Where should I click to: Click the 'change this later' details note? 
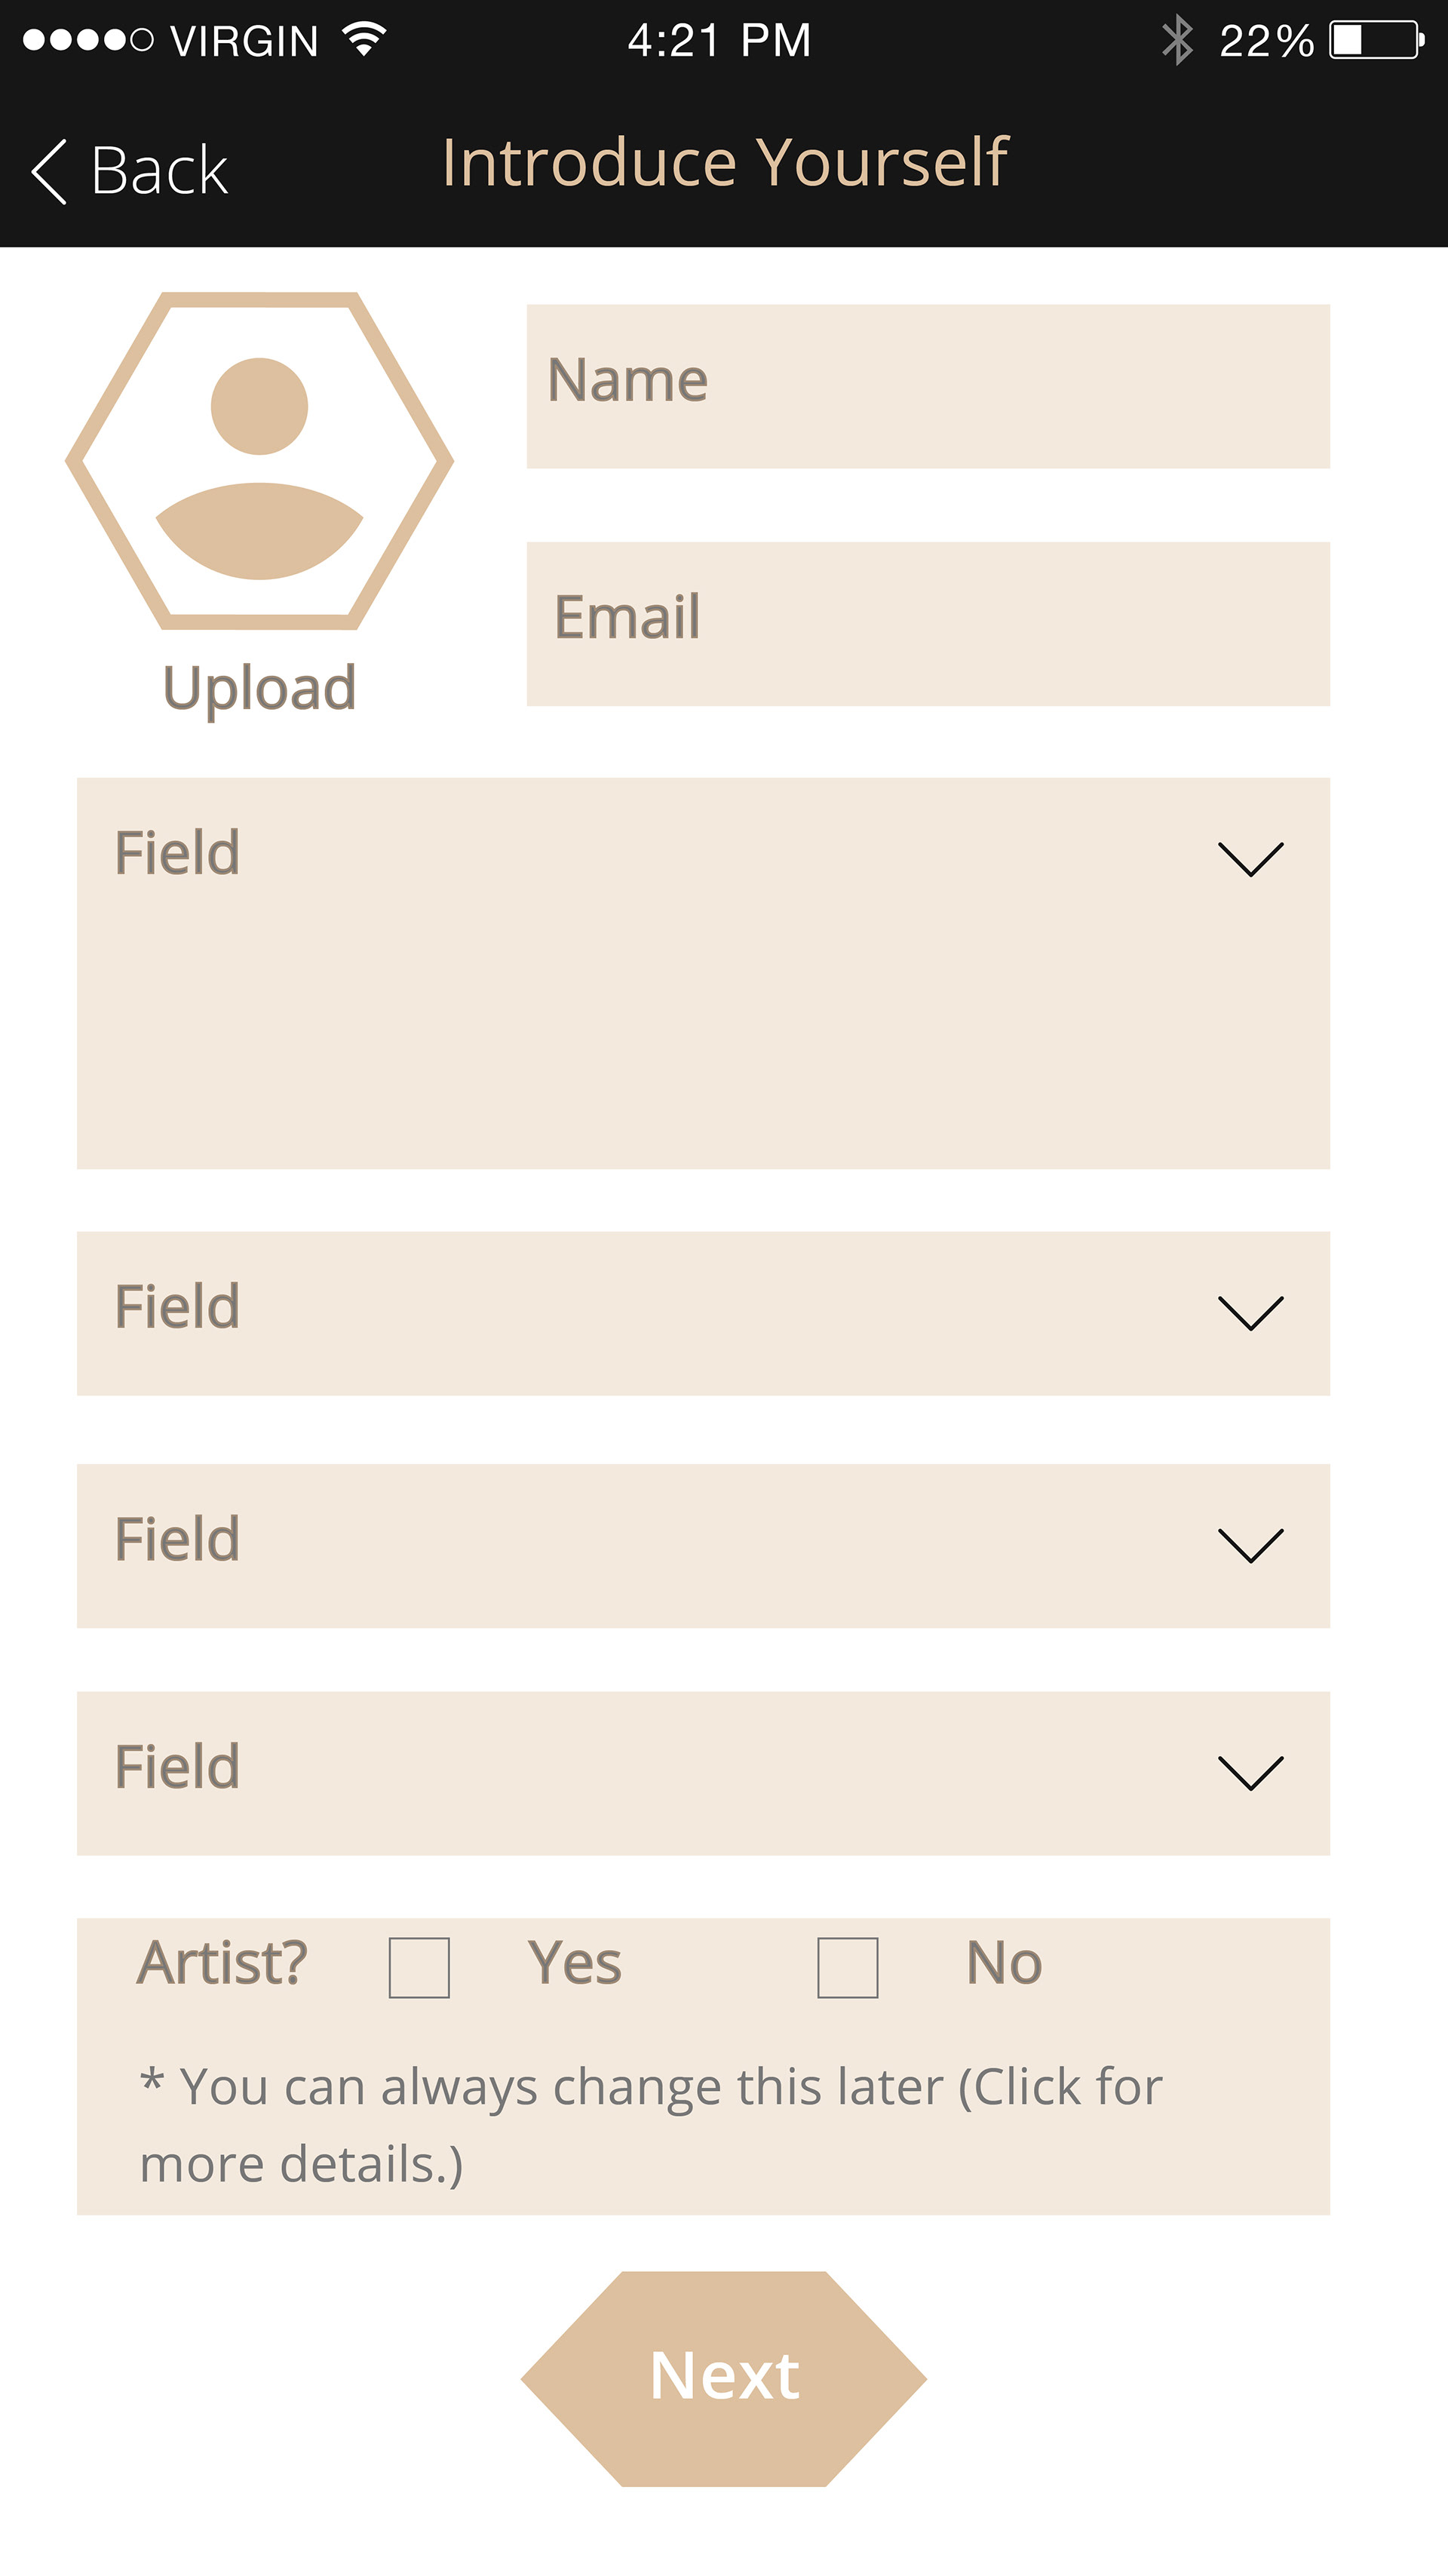click(650, 2125)
